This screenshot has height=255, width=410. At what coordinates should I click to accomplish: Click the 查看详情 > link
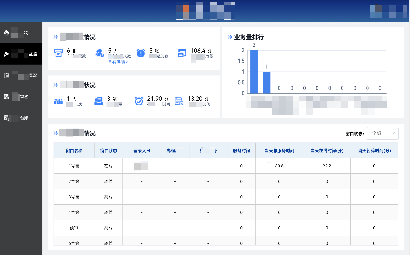click(118, 62)
